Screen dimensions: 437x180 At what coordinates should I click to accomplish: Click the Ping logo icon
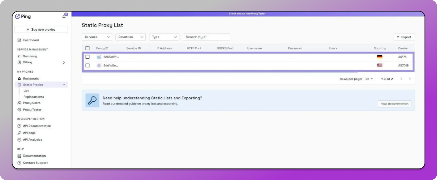click(17, 17)
